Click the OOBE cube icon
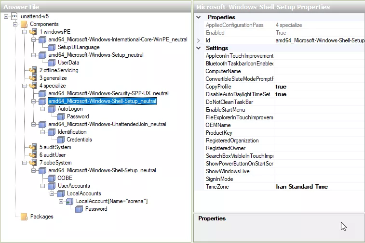This screenshot has height=243, width=365. 52,178
